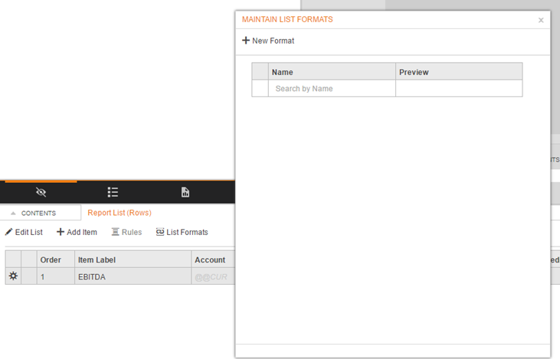Click the @@CUR account cell

[x=213, y=277]
